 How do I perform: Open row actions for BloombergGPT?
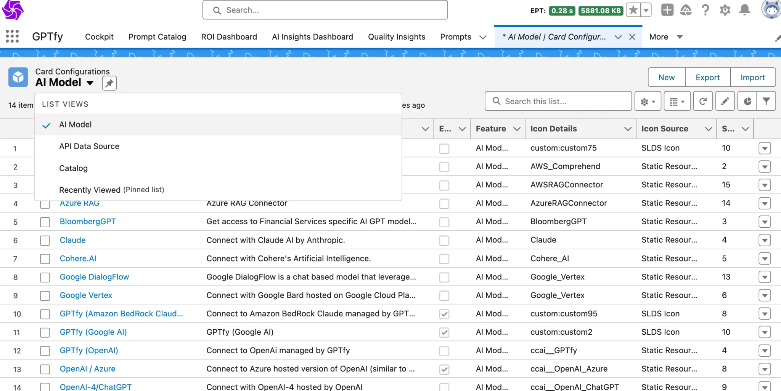(x=765, y=222)
